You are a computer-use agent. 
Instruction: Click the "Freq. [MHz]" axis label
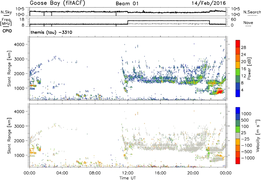click(x=6, y=22)
